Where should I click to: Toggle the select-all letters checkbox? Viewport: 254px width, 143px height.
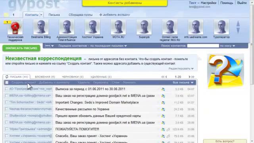(7, 83)
